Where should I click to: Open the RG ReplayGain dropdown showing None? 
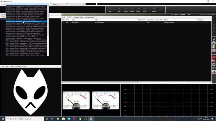click(x=59, y=4)
